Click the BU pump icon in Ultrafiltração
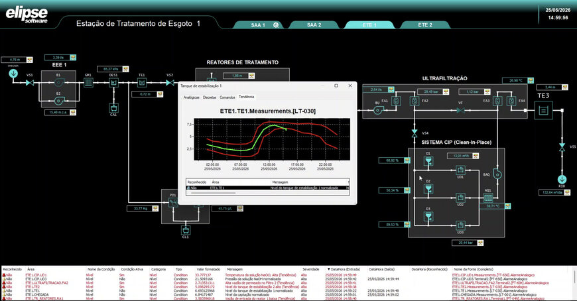Screen dimensions: 577x301 tap(377, 110)
